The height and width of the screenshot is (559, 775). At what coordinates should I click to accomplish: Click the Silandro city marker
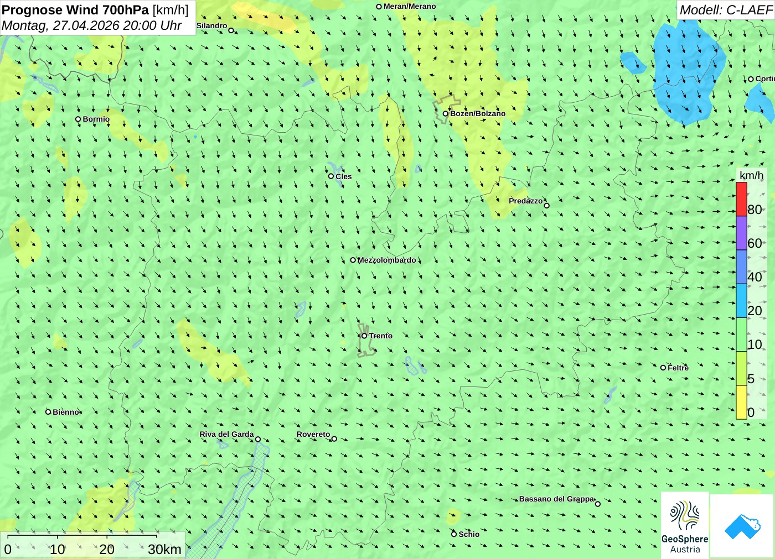(x=231, y=30)
